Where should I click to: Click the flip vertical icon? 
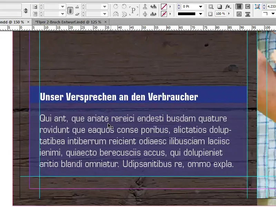[124, 14]
